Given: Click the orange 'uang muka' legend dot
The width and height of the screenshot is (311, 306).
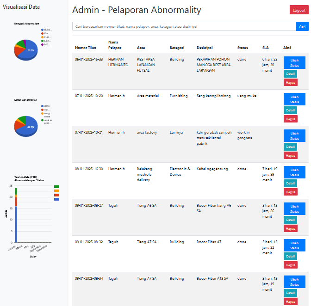Looking at the screenshot, I should click(x=43, y=113).
